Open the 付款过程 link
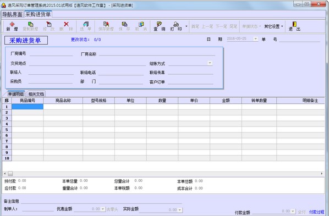The width and height of the screenshot is (329, 216). (x=316, y=212)
